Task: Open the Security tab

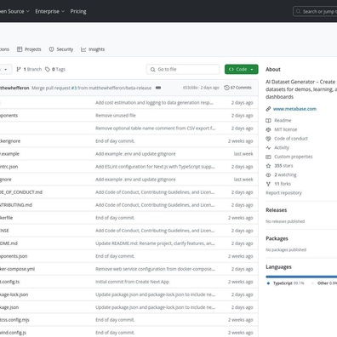Action: click(x=61, y=49)
